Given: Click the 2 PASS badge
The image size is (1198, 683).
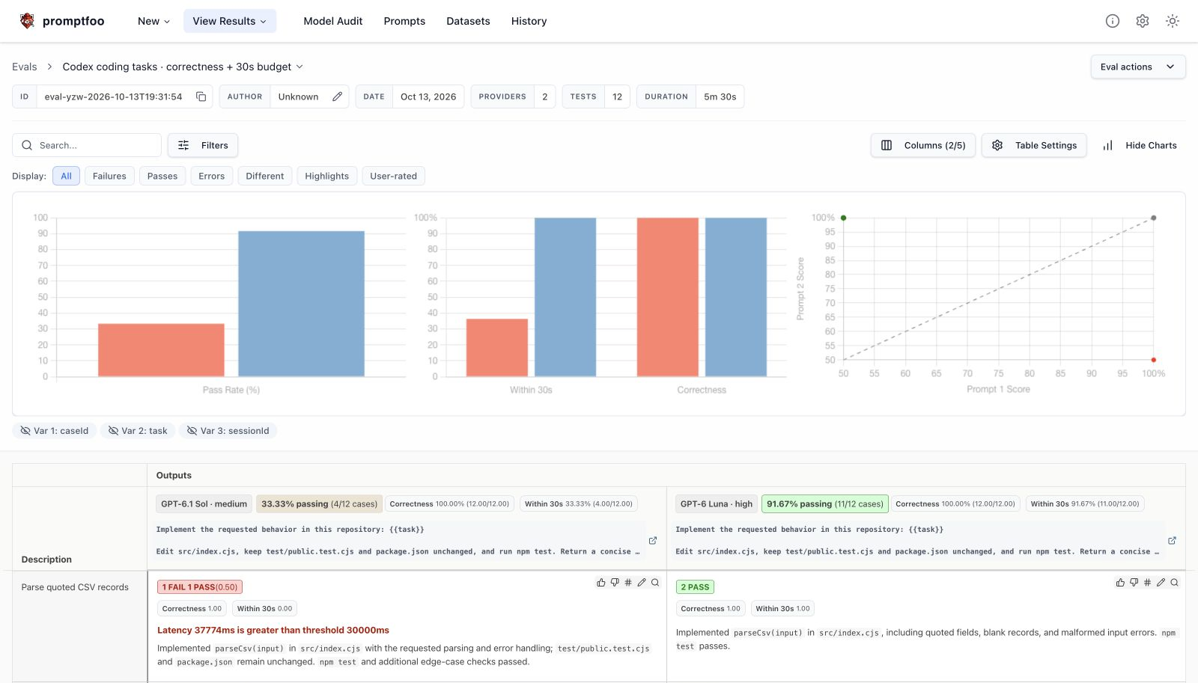Looking at the screenshot, I should click(695, 587).
